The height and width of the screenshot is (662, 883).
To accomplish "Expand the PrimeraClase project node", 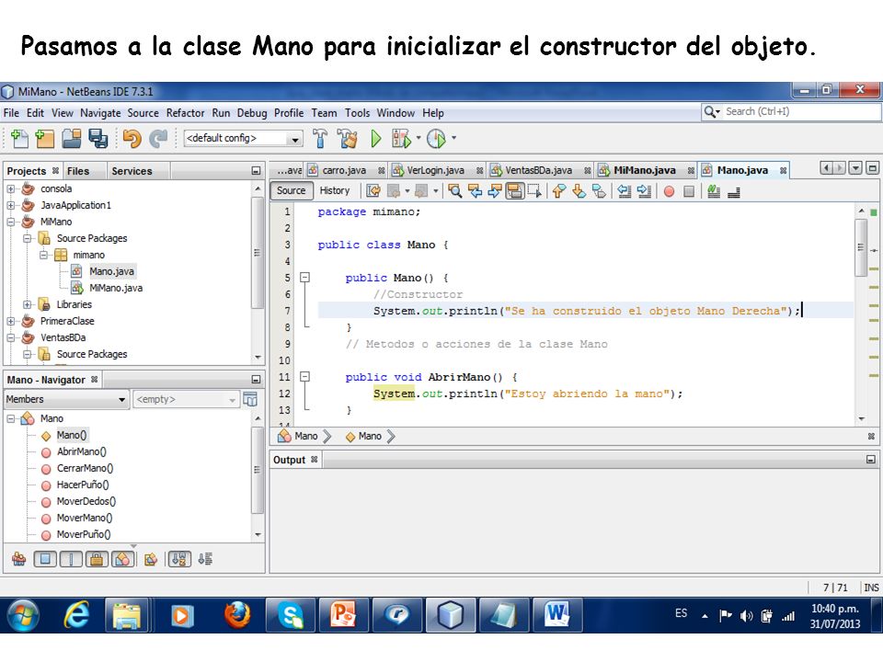I will coord(11,322).
